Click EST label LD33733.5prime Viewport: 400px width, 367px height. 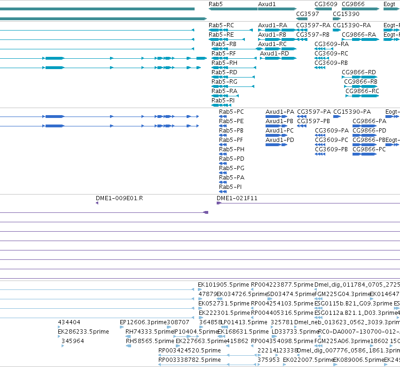tap(295, 332)
